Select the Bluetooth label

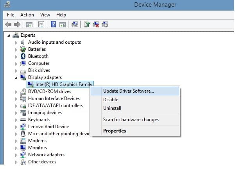(38, 56)
